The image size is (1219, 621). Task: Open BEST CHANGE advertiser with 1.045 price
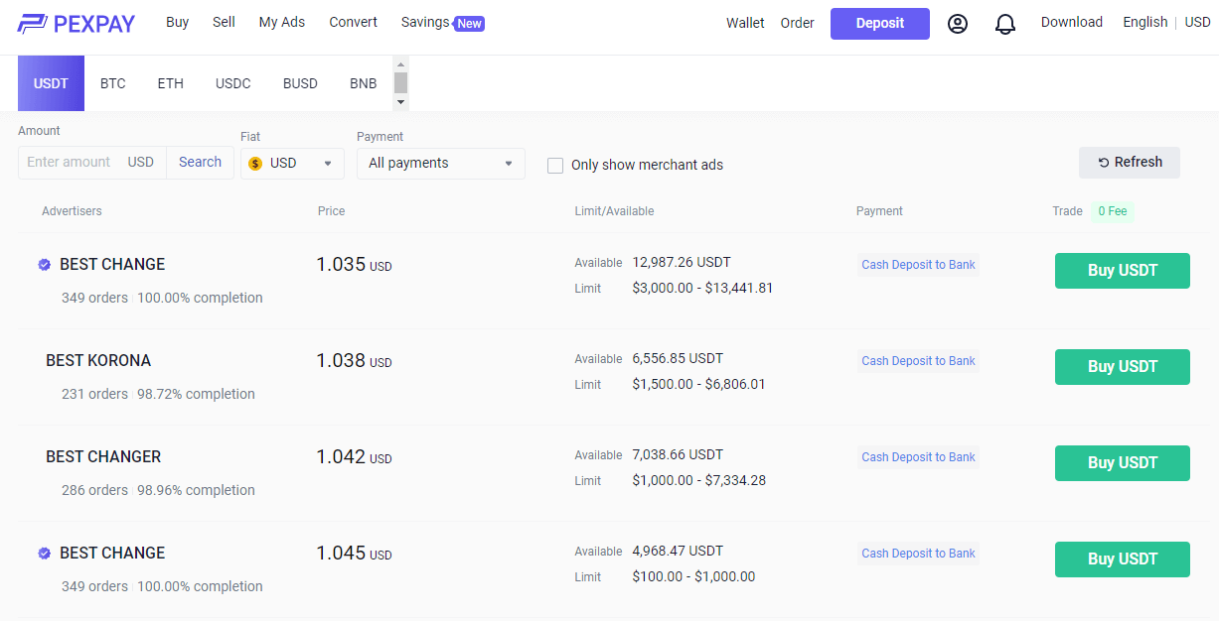112,554
